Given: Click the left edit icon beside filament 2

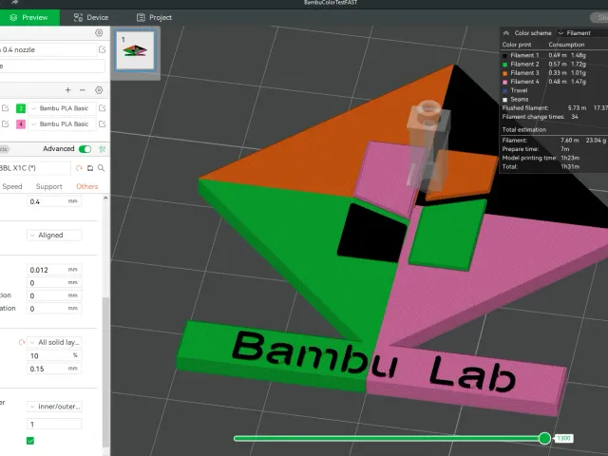Looking at the screenshot, I should [x=5, y=108].
